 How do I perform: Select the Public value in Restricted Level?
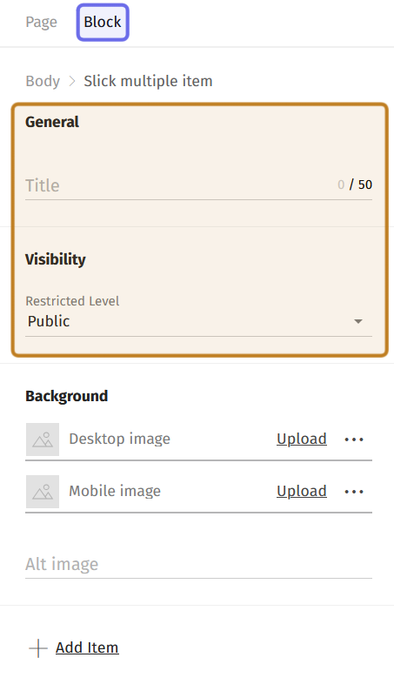point(49,321)
